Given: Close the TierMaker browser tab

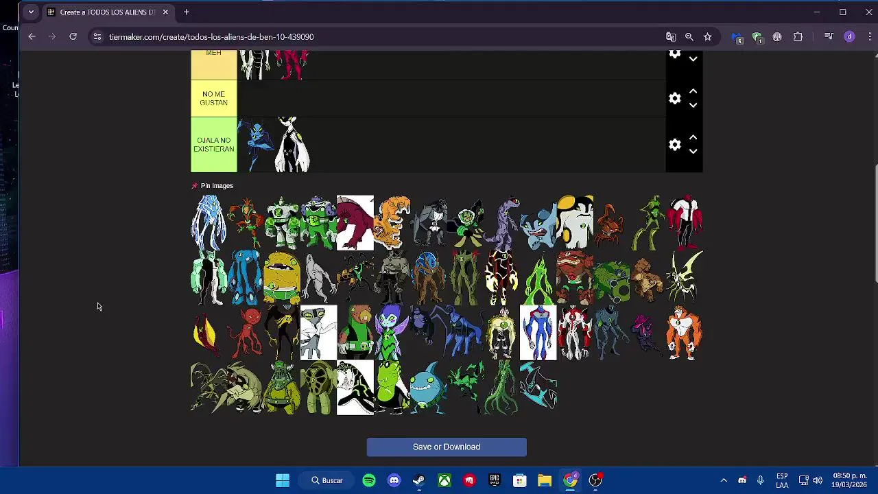Looking at the screenshot, I should pos(165,12).
